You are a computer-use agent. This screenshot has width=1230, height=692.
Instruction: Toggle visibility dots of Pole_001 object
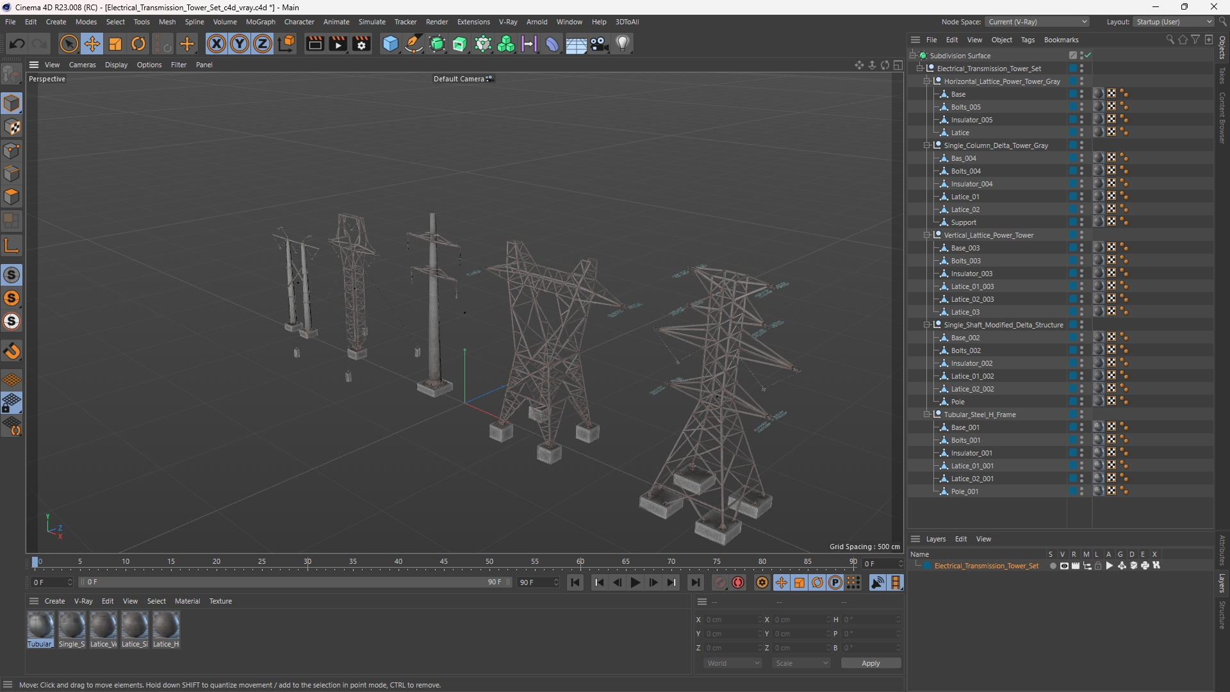(1082, 491)
